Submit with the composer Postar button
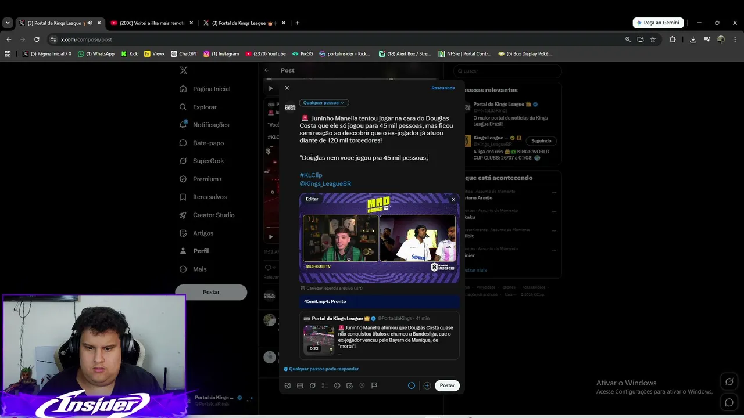 [447, 385]
